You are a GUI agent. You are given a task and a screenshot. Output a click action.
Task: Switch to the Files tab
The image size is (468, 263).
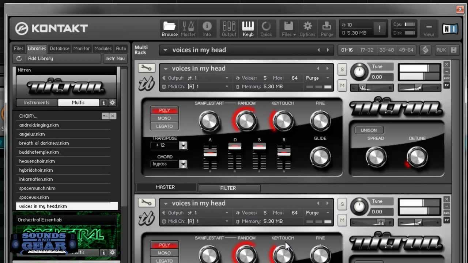tap(18, 48)
